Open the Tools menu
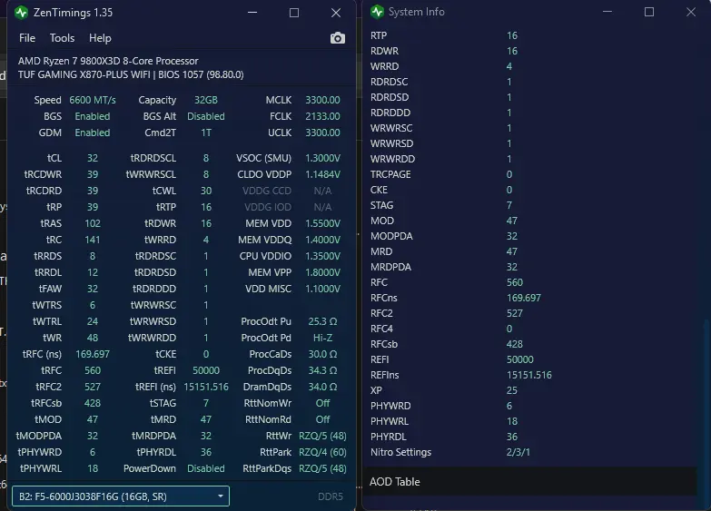 point(62,38)
